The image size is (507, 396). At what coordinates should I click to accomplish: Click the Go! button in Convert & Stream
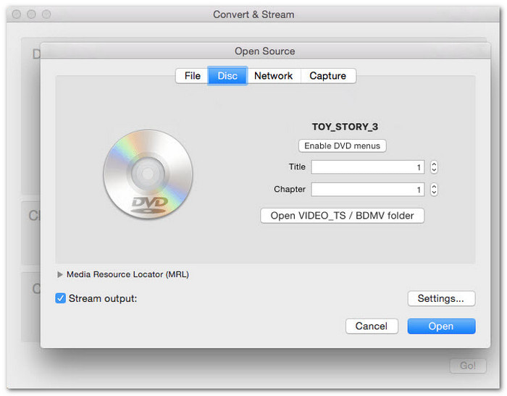(x=468, y=366)
